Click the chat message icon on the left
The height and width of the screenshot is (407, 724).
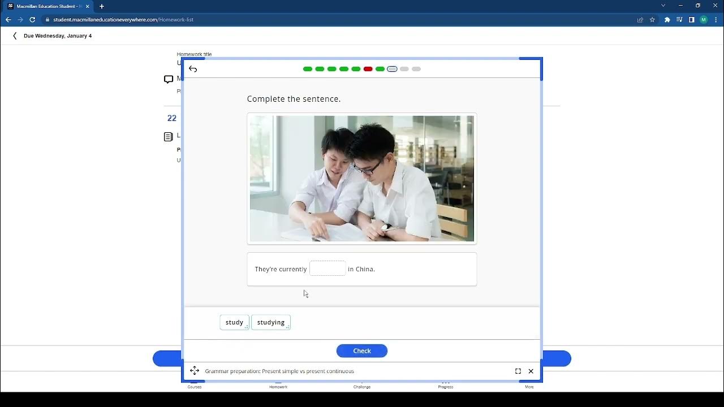click(169, 80)
